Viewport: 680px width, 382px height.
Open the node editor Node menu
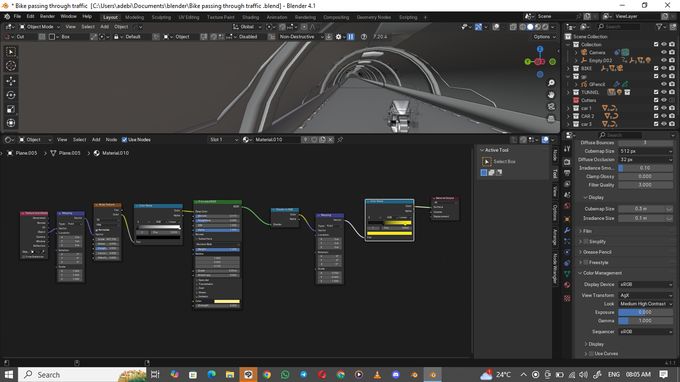112,140
